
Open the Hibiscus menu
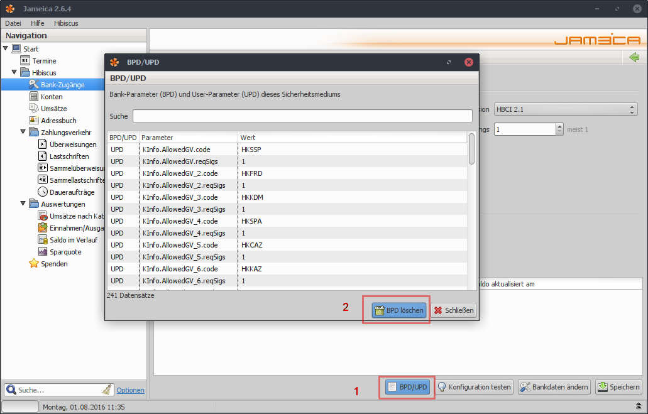pos(66,23)
